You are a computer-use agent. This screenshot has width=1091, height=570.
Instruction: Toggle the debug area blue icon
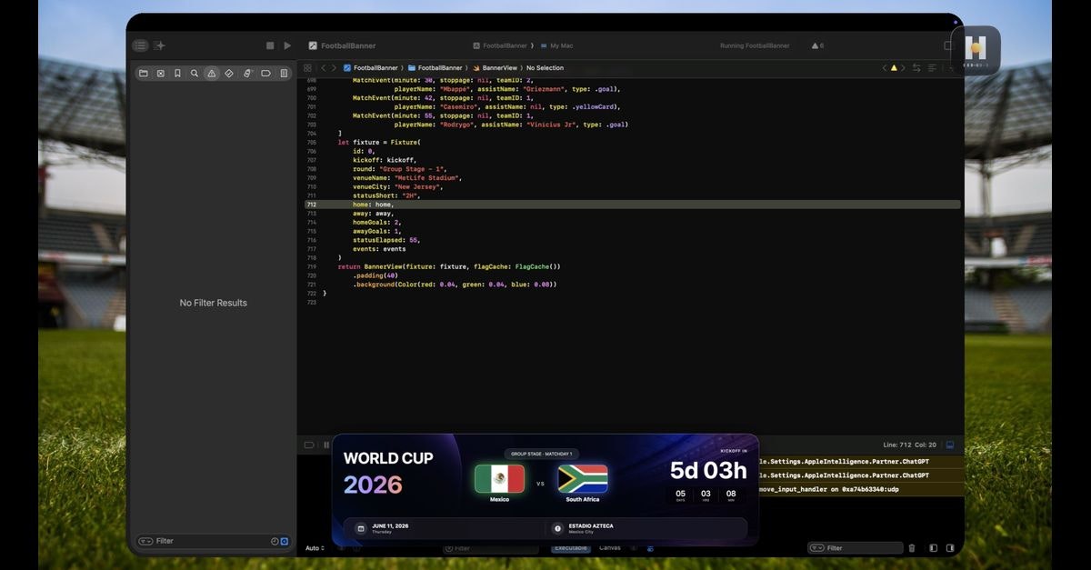point(950,445)
